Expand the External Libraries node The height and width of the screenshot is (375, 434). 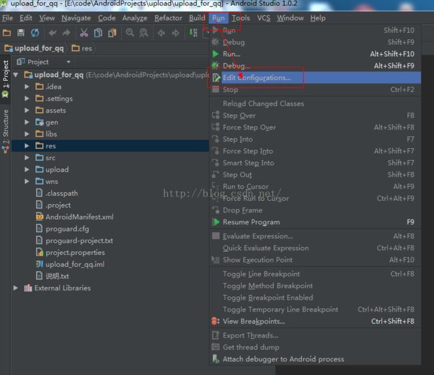pos(16,288)
